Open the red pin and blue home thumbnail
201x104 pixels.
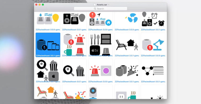[x=100, y=19]
